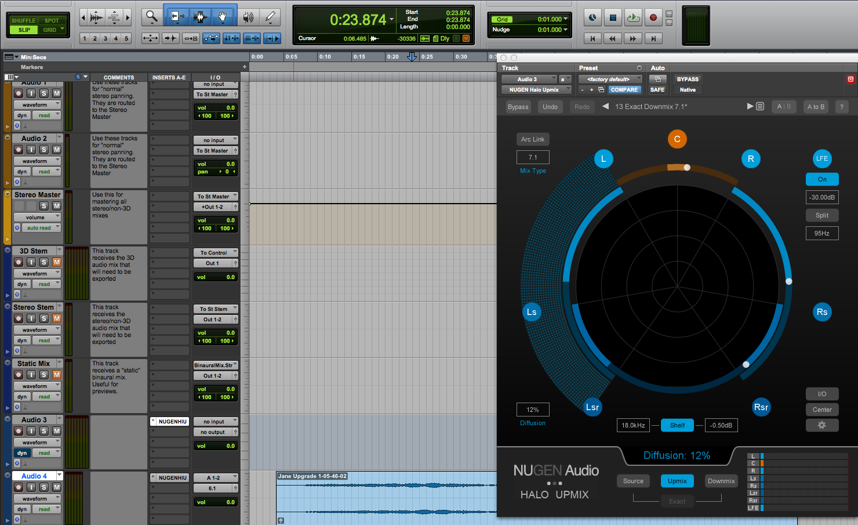
Task: Select the Zoomer tool
Action: point(151,17)
